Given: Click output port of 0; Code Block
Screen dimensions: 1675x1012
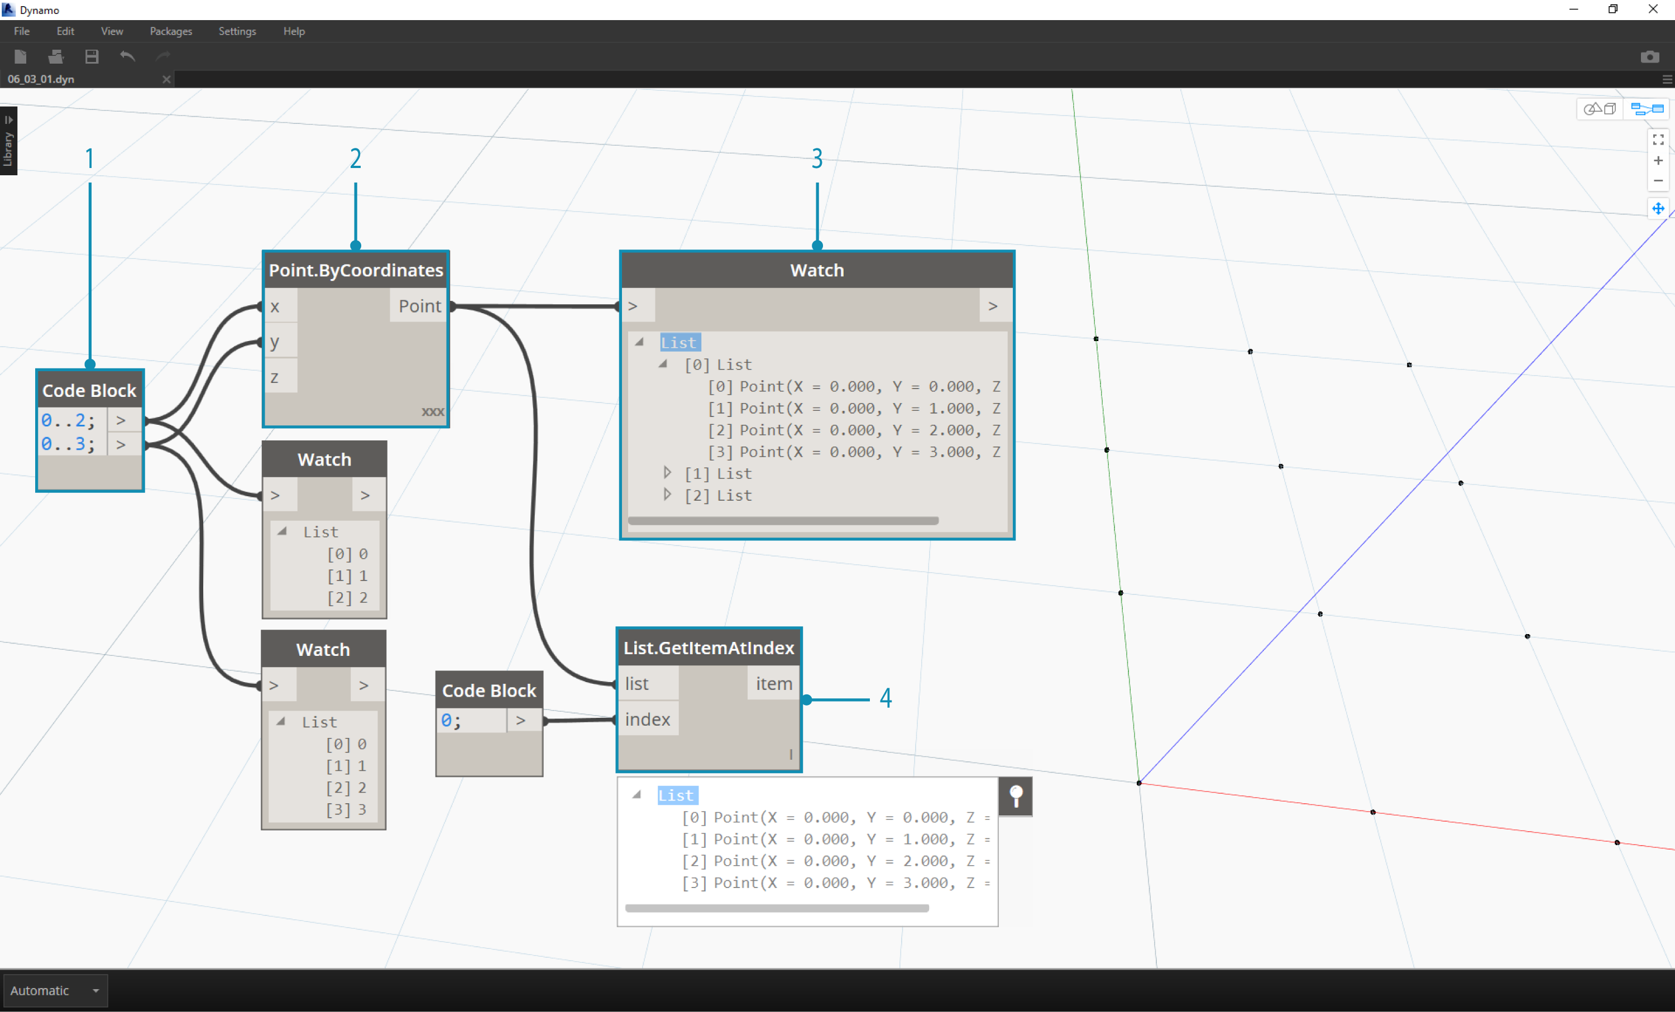Looking at the screenshot, I should (524, 720).
